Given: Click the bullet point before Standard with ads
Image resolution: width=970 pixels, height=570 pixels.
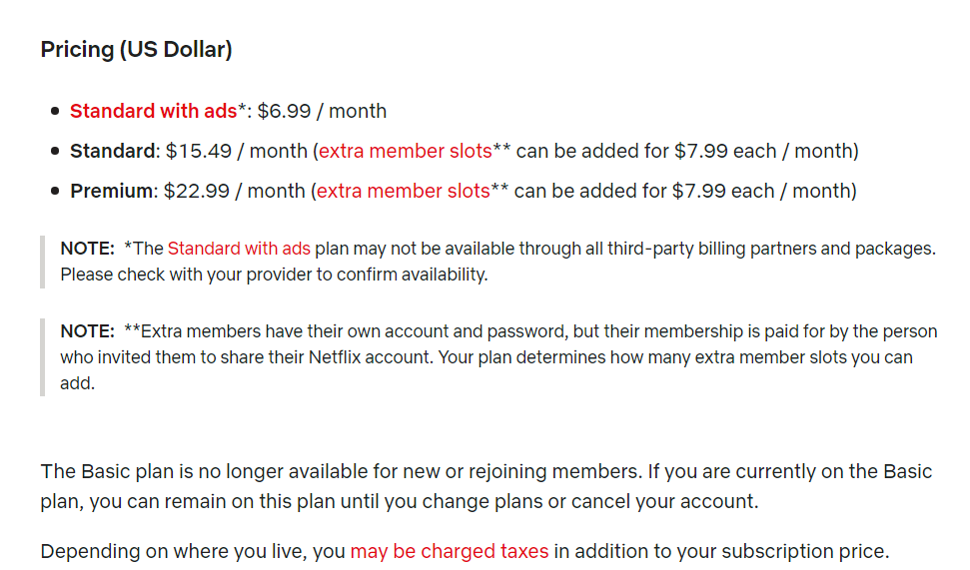Looking at the screenshot, I should click(x=55, y=111).
